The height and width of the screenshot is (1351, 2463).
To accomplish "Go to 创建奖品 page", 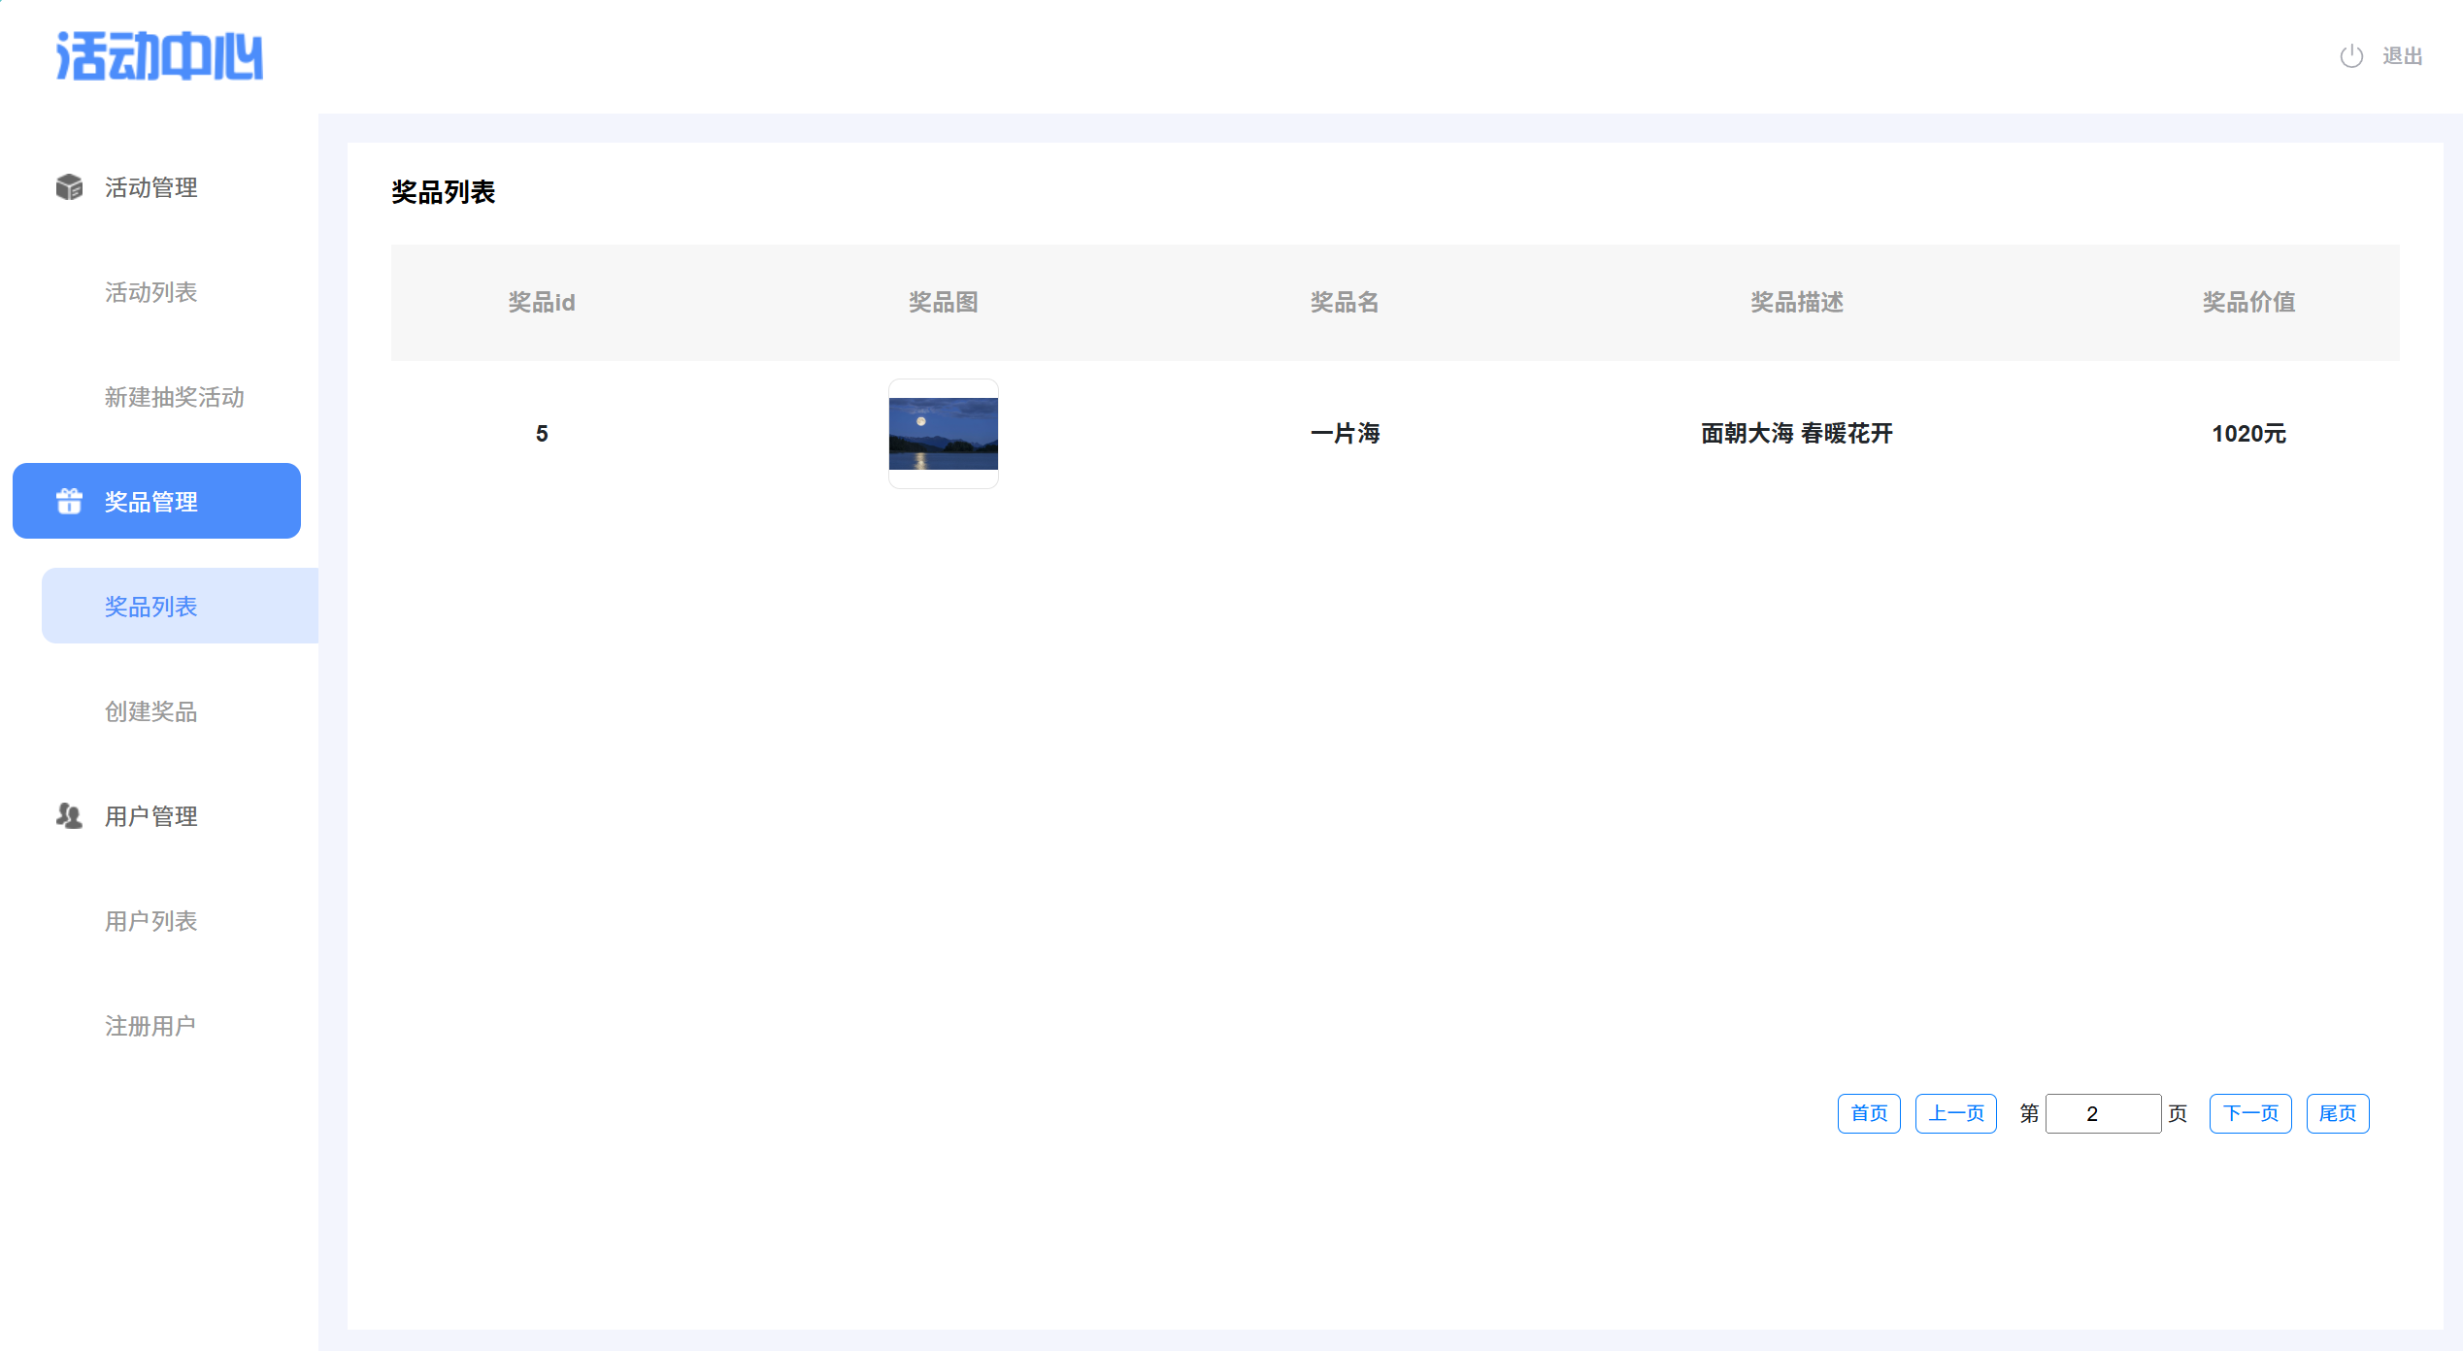I will 150,711.
